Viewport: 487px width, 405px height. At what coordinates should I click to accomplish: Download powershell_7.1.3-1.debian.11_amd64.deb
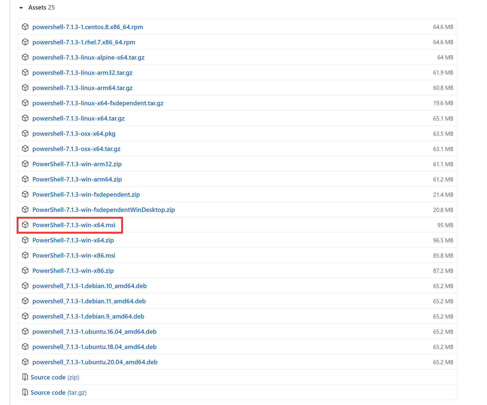89,301
